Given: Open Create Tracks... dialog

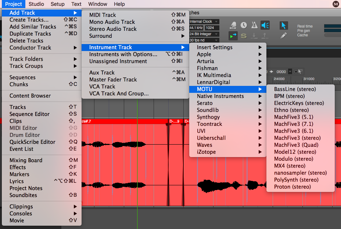Looking at the screenshot, I should coord(42,20).
